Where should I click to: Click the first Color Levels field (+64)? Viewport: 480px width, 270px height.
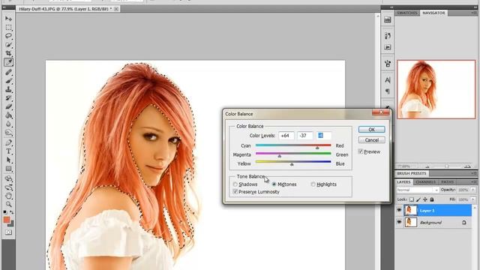click(286, 136)
